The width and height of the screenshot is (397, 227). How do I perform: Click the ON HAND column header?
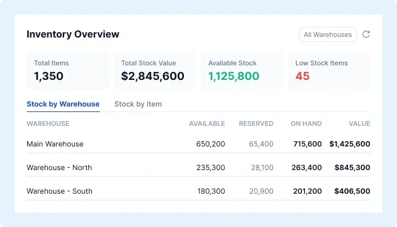[x=306, y=123]
